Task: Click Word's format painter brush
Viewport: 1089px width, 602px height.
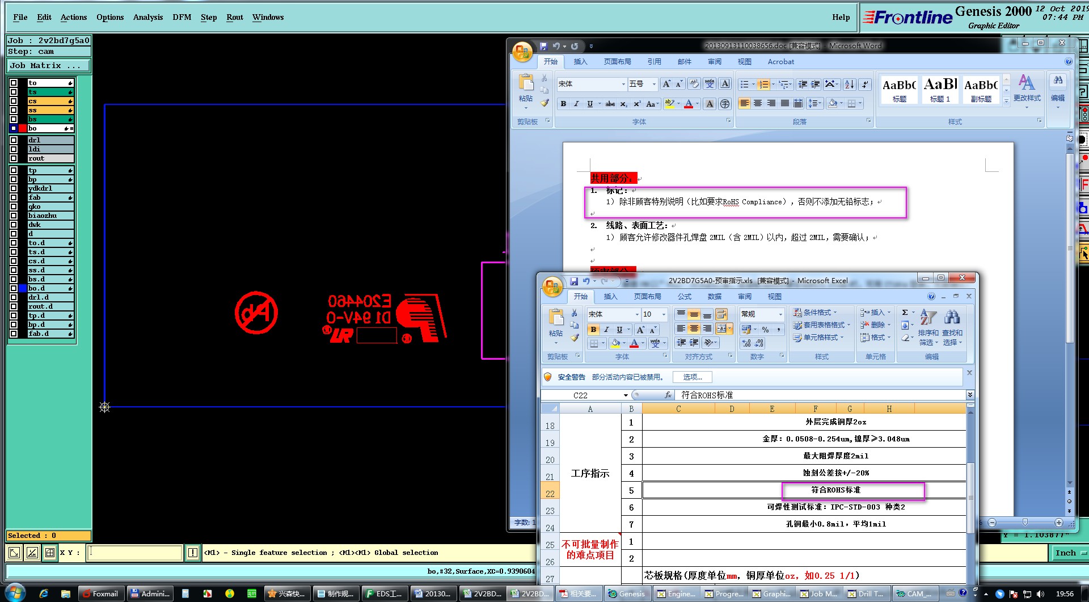Action: [x=544, y=103]
